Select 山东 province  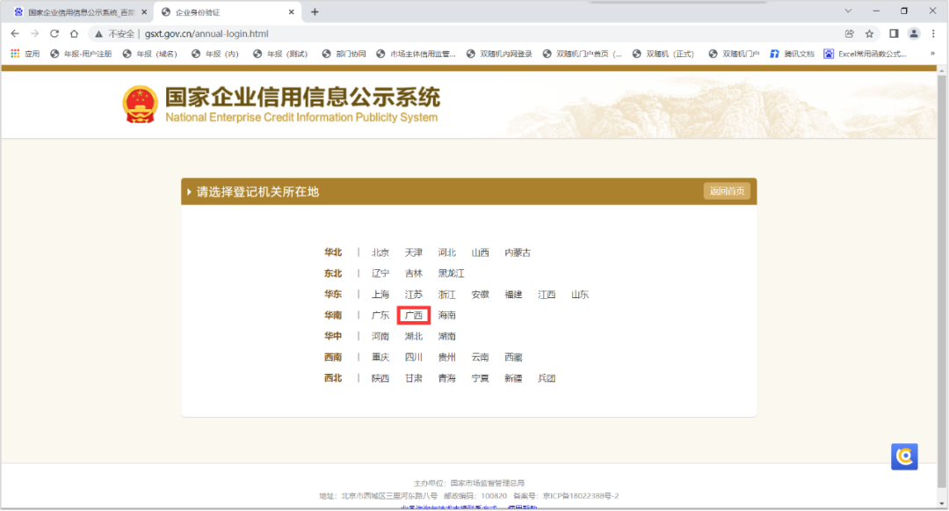580,295
